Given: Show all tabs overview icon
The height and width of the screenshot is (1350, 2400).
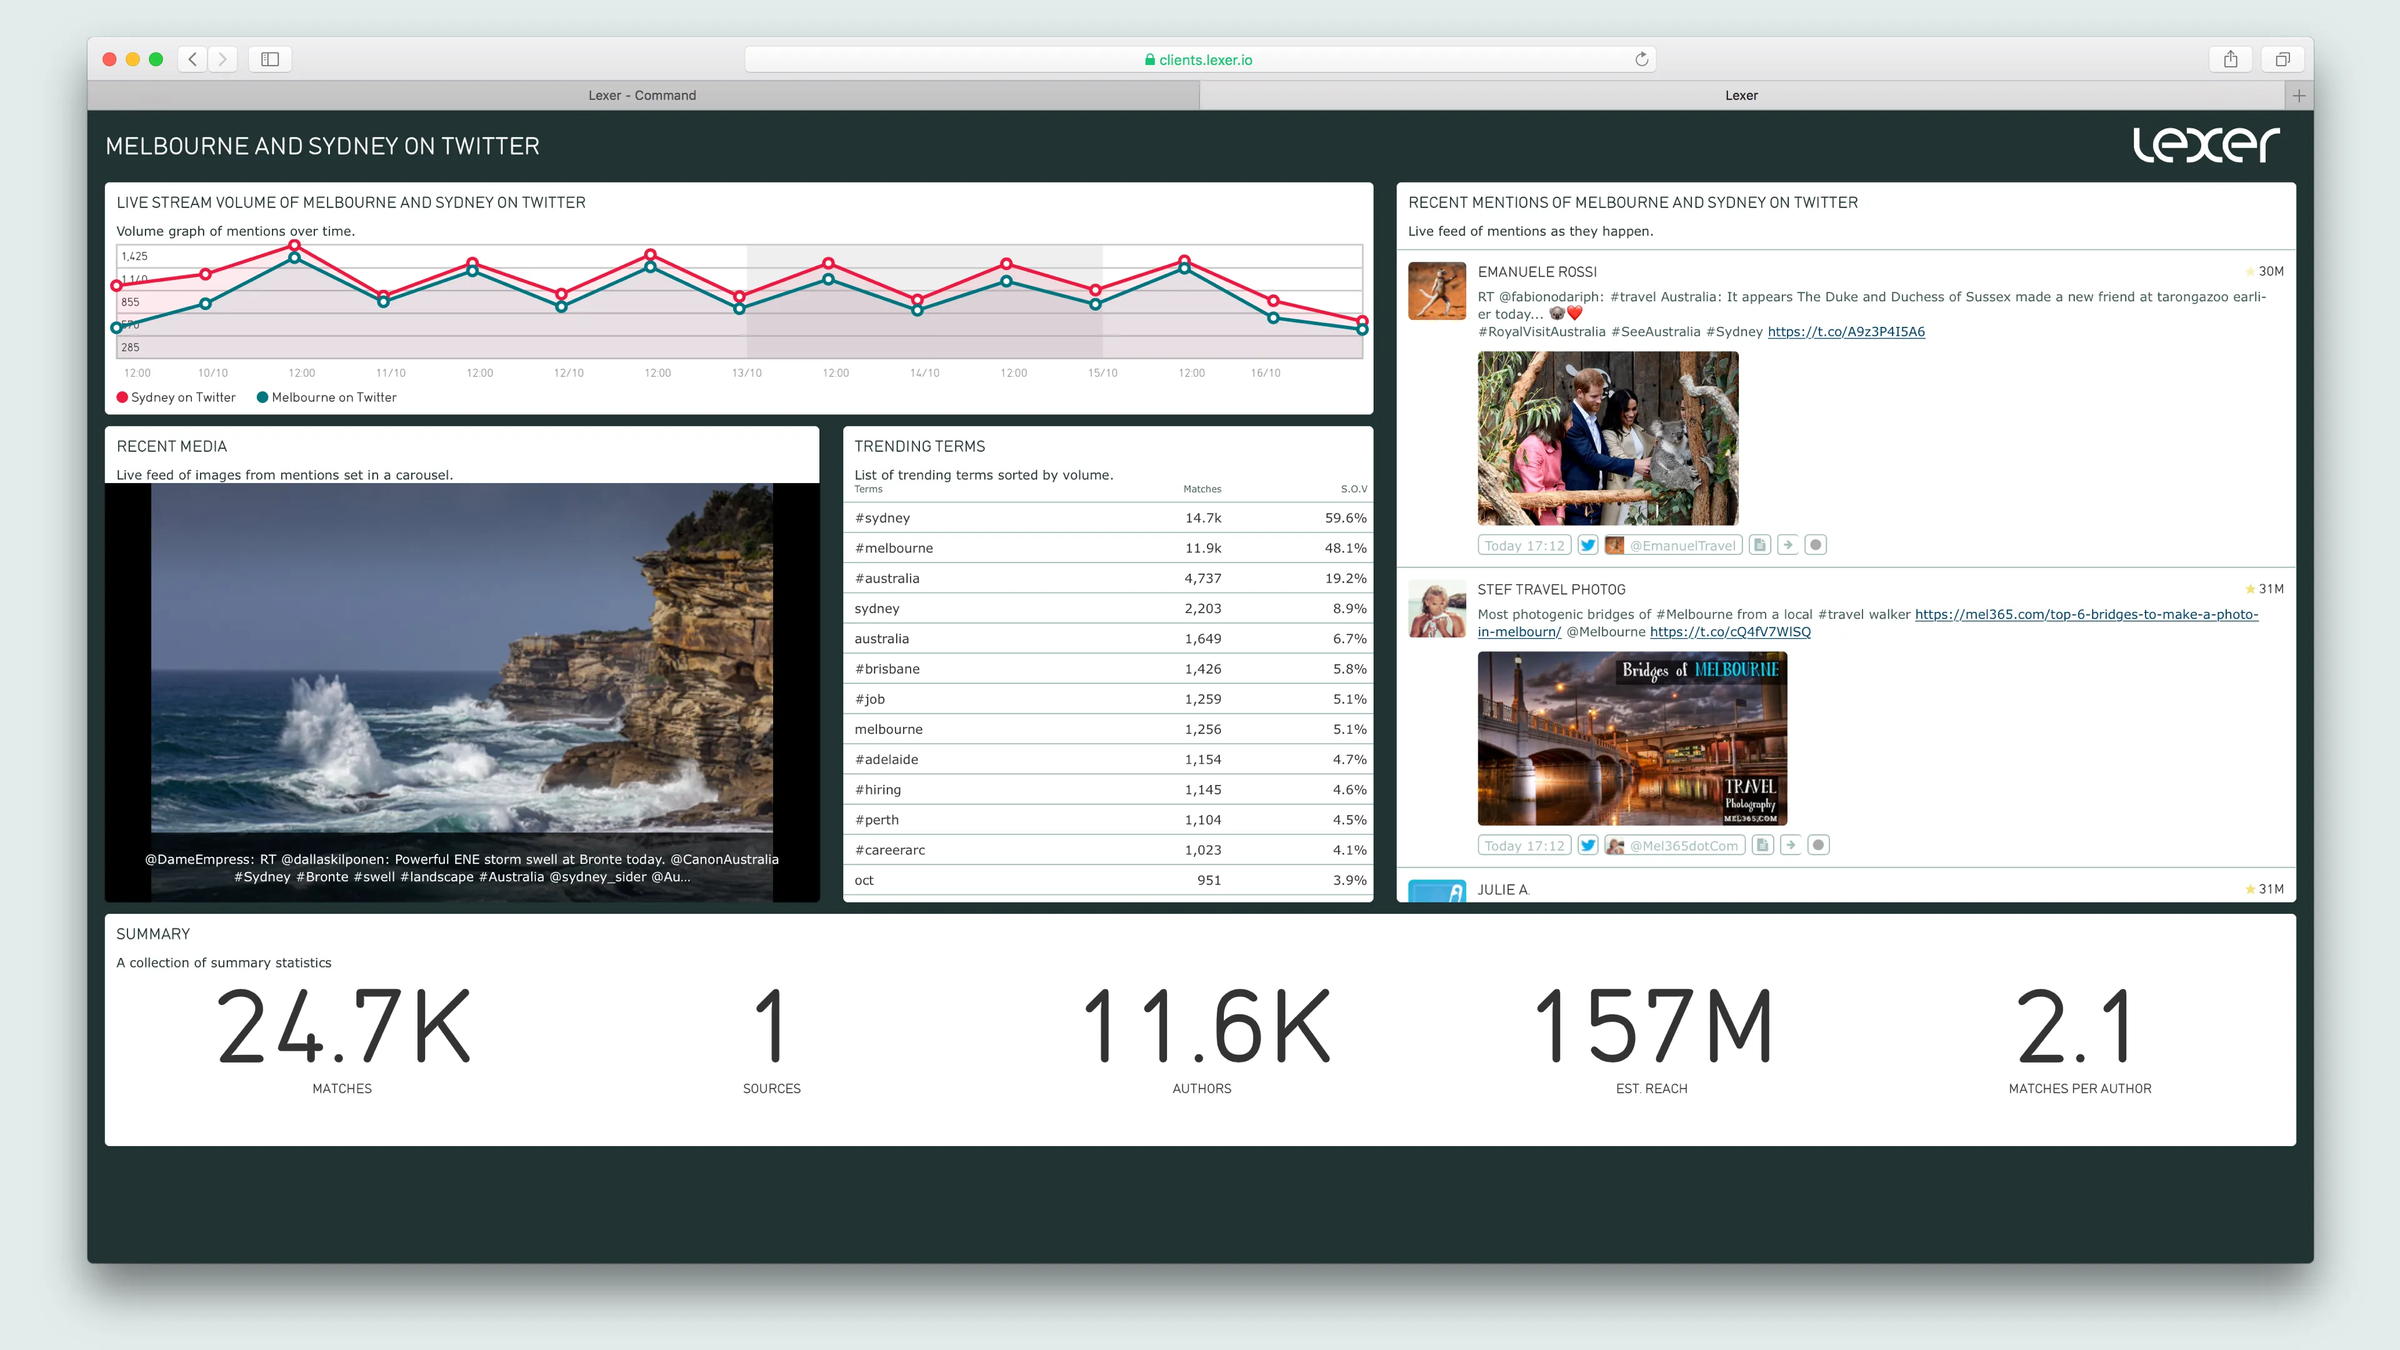Looking at the screenshot, I should coord(2282,59).
